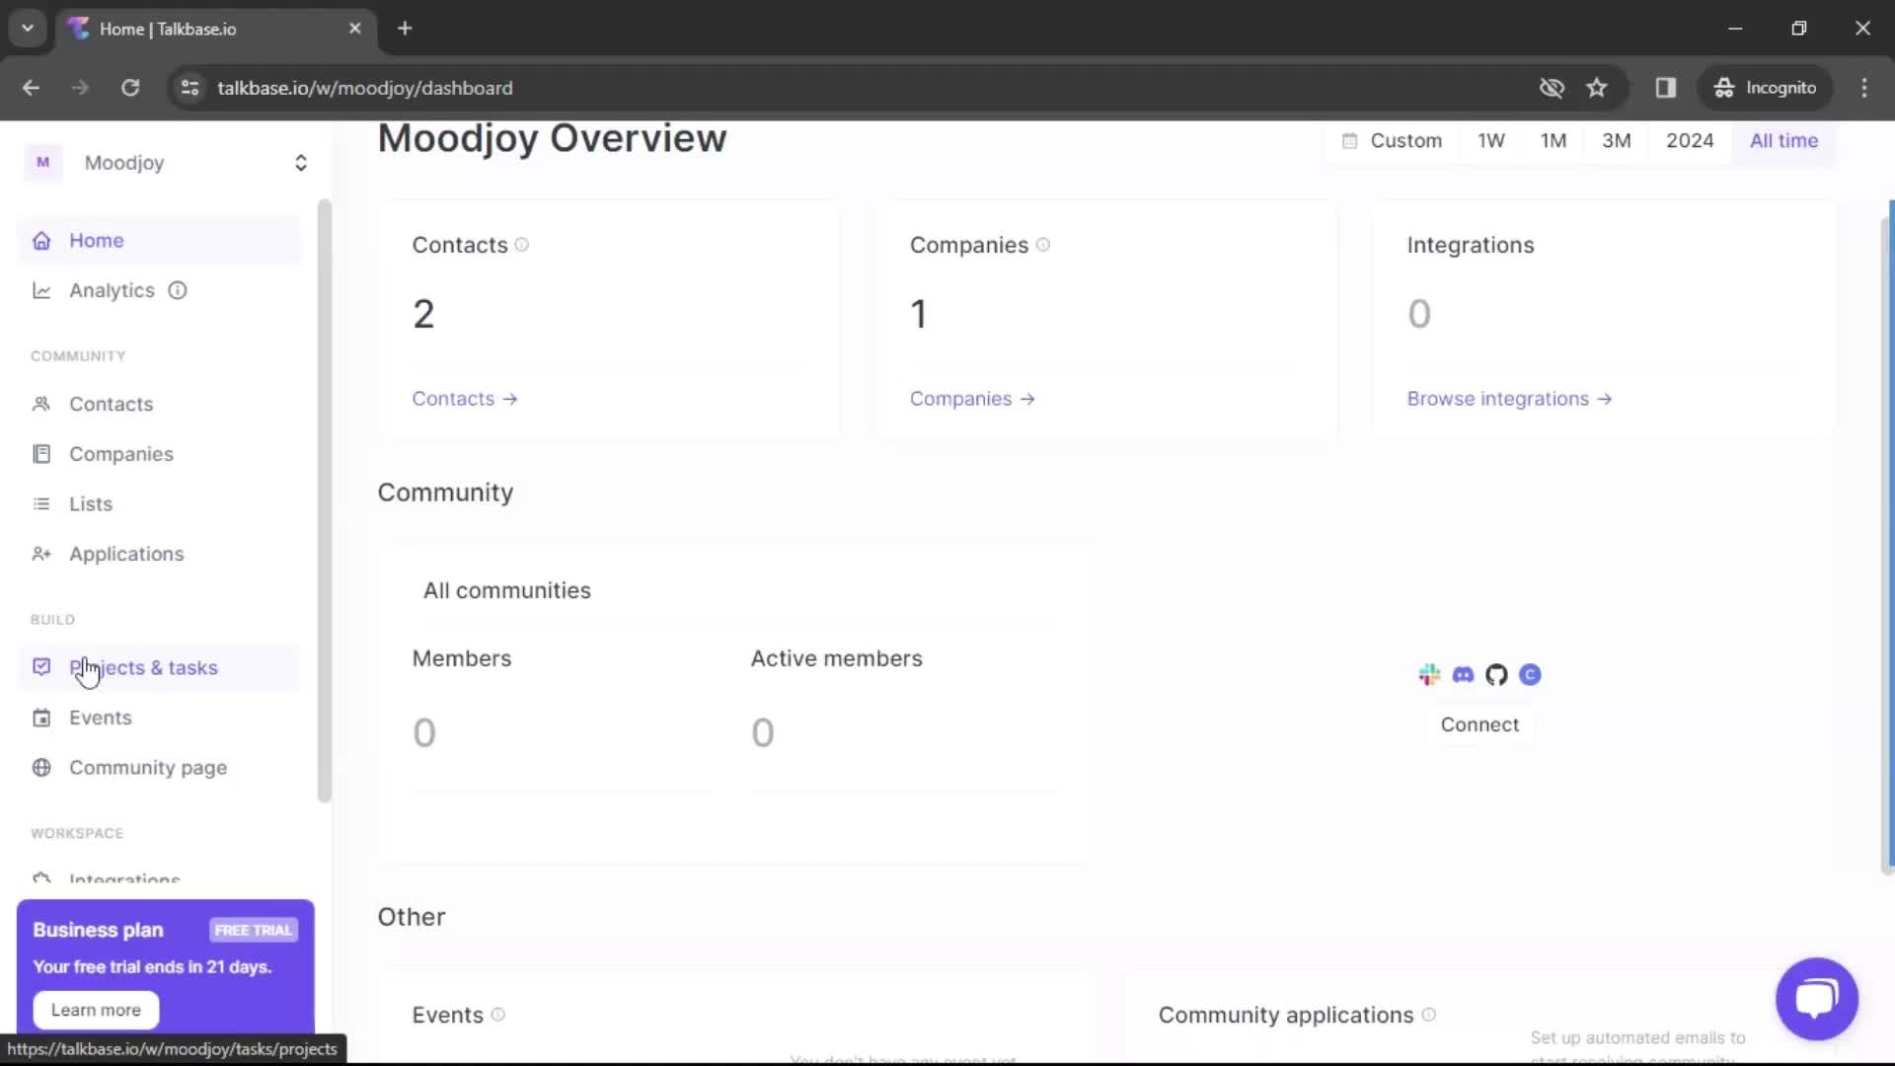
Task: Open the browser tab search dropdown
Action: [28, 28]
